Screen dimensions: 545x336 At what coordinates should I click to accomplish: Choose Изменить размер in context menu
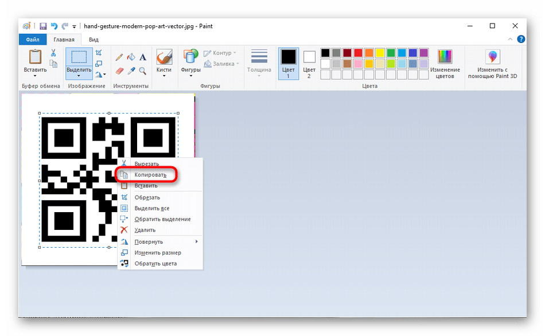coord(160,253)
